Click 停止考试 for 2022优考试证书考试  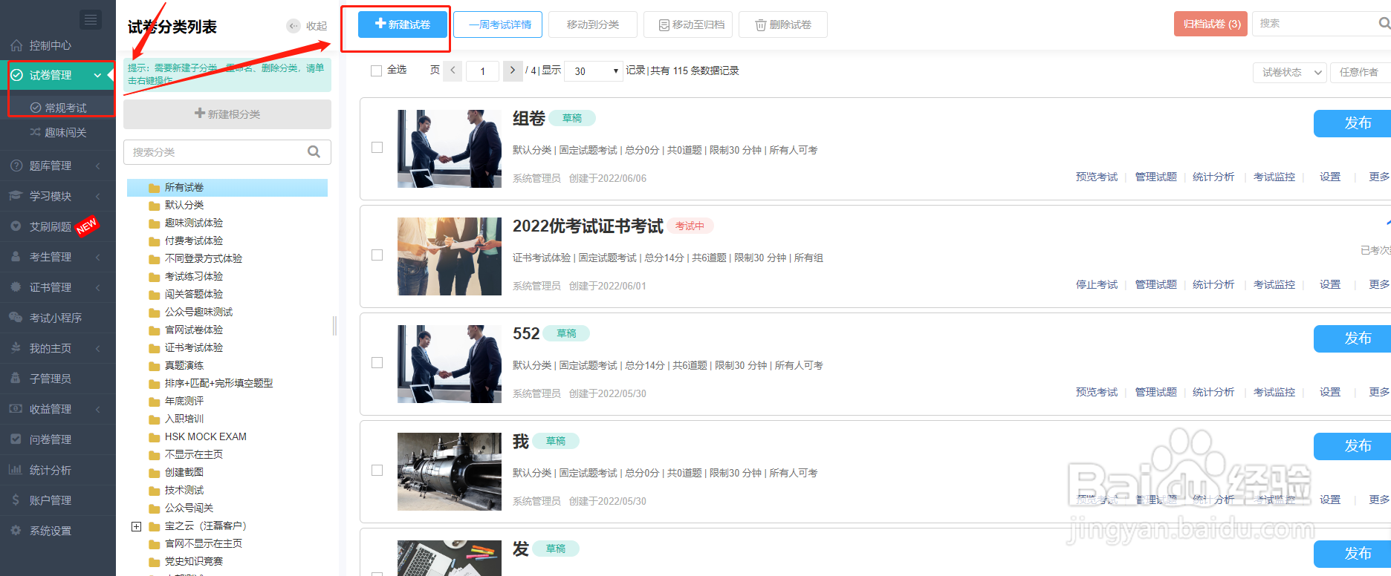(x=1097, y=284)
